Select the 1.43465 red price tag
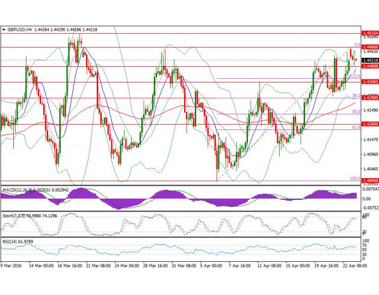Image resolution: width=379 pixels, height=295 pixels. tap(369, 81)
